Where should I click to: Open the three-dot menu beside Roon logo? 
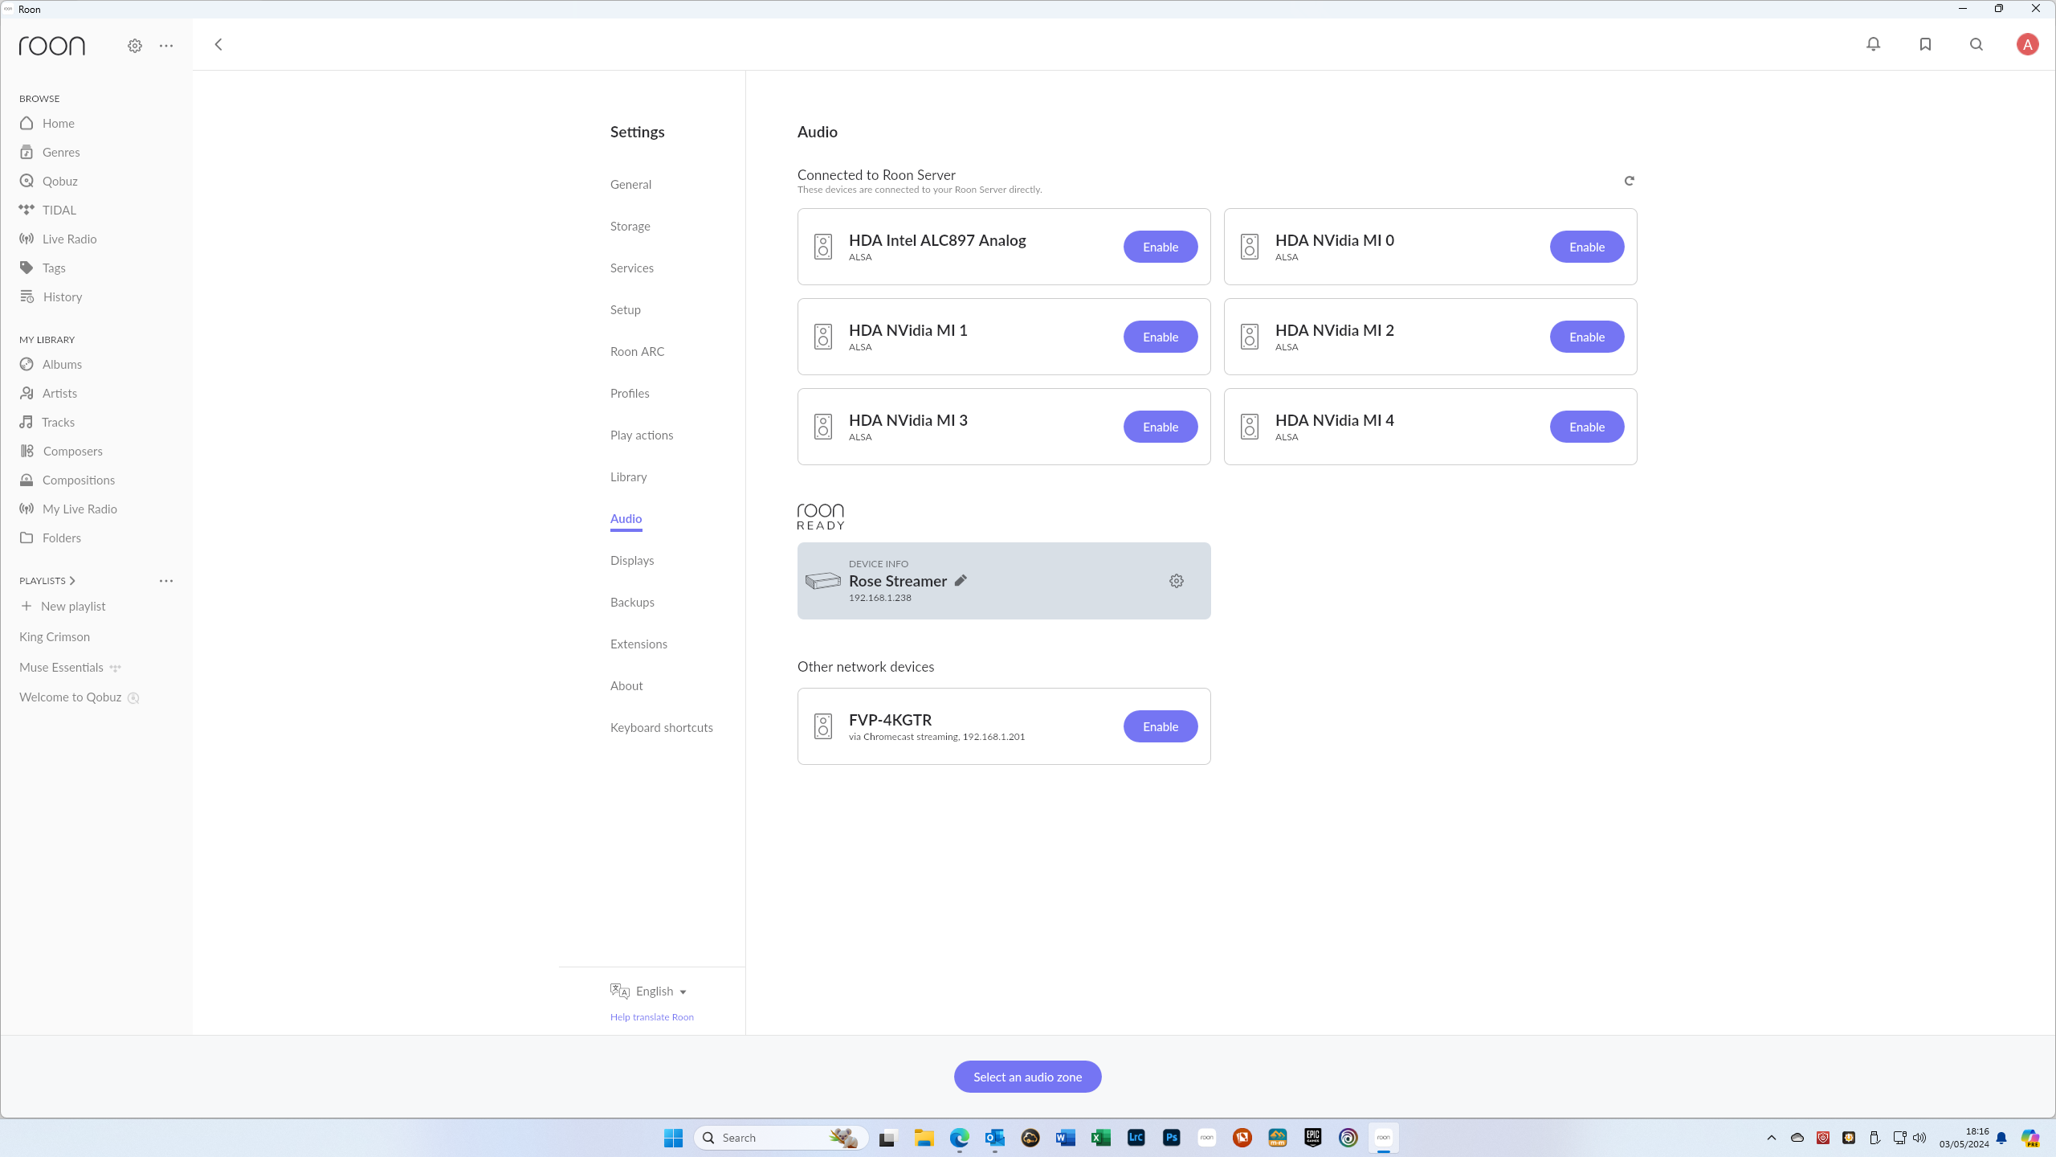click(x=166, y=46)
